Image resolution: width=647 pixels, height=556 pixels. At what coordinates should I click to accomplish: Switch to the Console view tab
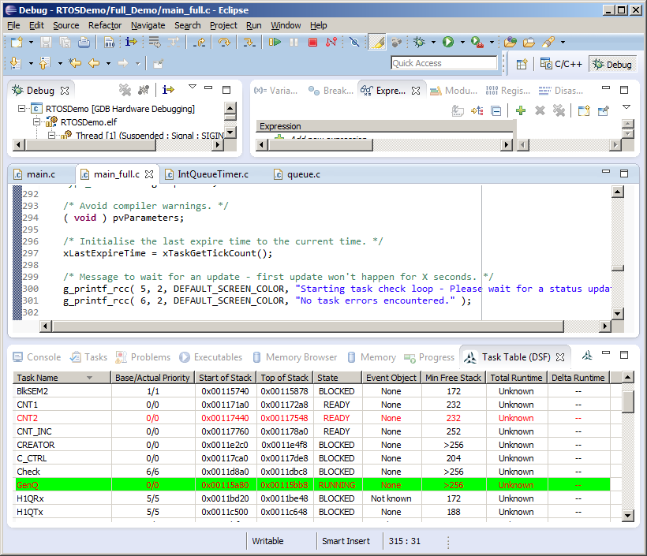click(37, 357)
